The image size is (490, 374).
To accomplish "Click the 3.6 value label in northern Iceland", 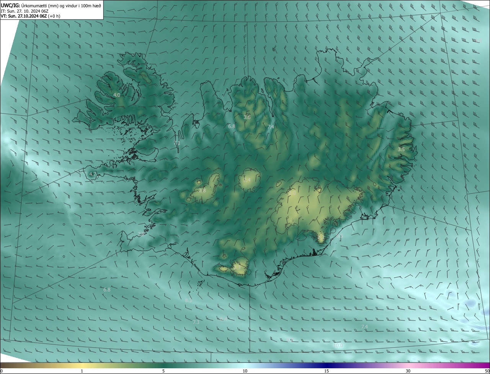I will (x=247, y=117).
